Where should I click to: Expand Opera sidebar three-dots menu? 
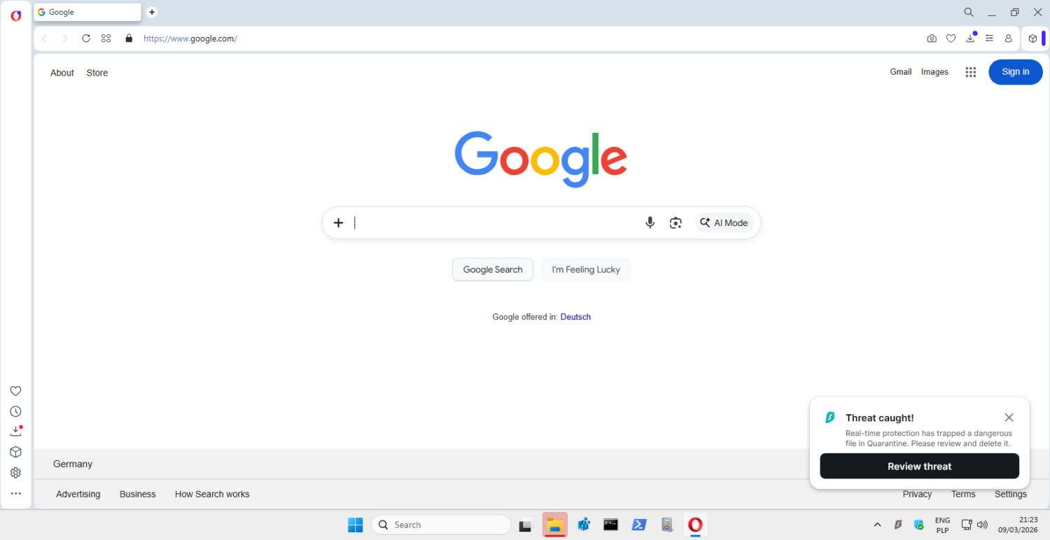pos(15,493)
